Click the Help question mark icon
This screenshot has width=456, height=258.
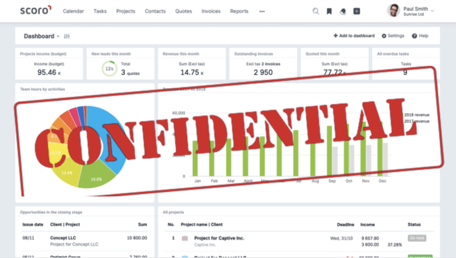(415, 36)
